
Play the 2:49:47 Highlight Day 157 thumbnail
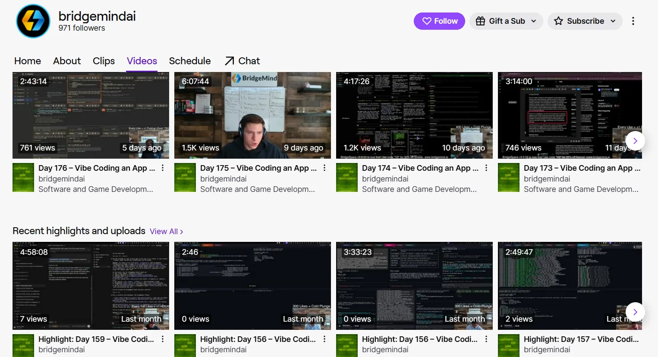click(570, 286)
